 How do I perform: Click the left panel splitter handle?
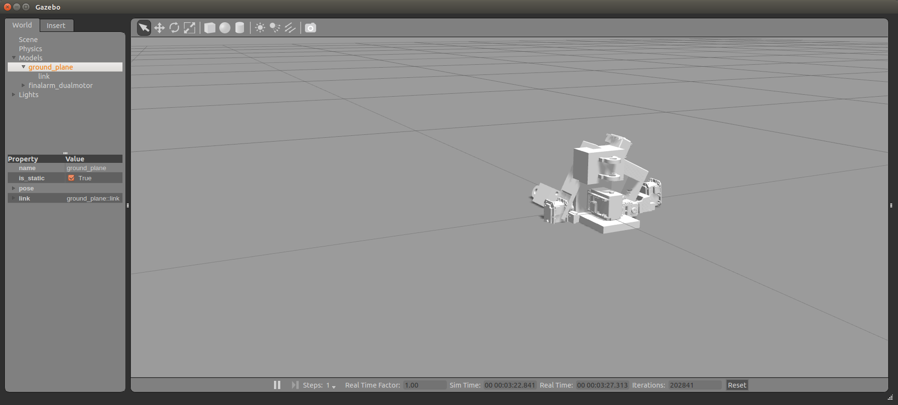(128, 205)
